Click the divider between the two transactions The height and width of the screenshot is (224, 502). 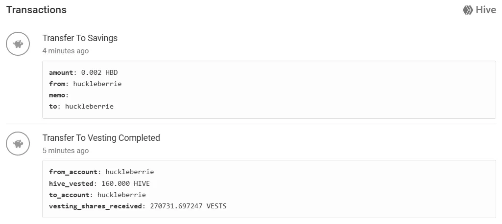pyautogui.click(x=251, y=125)
